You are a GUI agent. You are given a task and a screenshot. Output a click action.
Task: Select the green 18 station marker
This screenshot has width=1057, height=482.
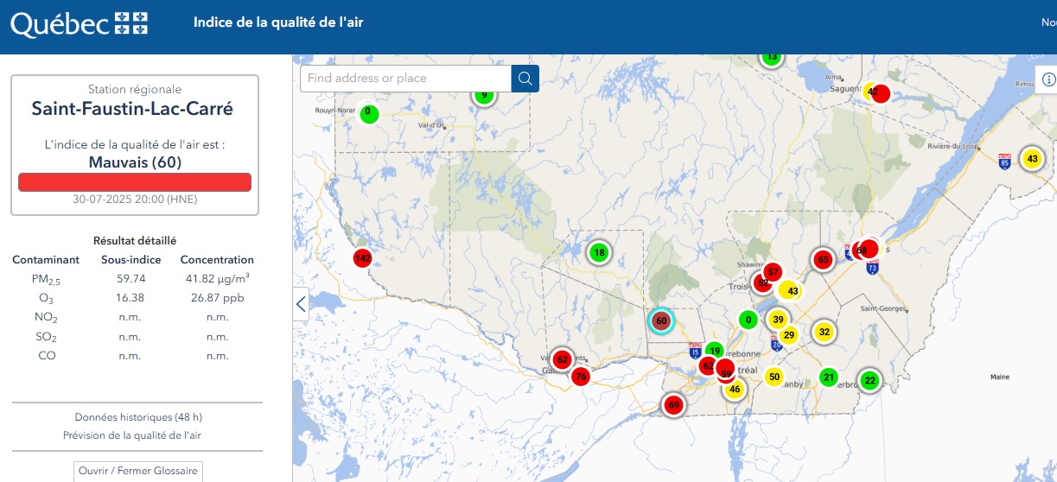tap(599, 253)
